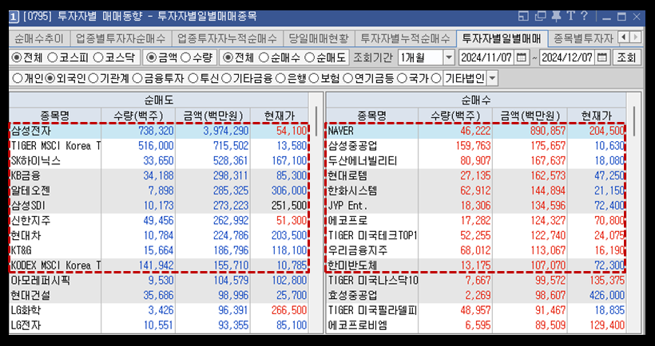Select the 삼성중공업 row
655x346 pixels.
click(x=476, y=146)
